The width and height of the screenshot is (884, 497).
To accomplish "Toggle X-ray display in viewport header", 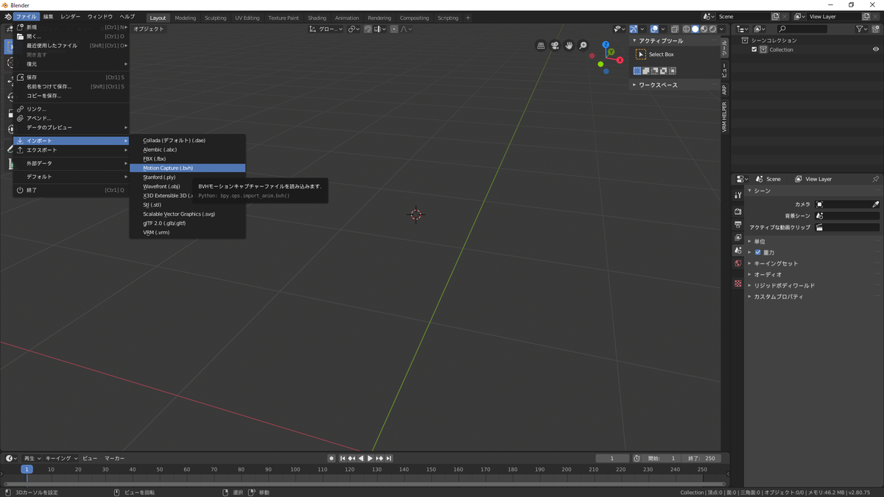I will (675, 29).
